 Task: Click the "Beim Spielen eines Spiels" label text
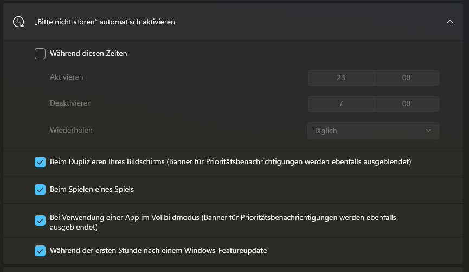[92, 190]
